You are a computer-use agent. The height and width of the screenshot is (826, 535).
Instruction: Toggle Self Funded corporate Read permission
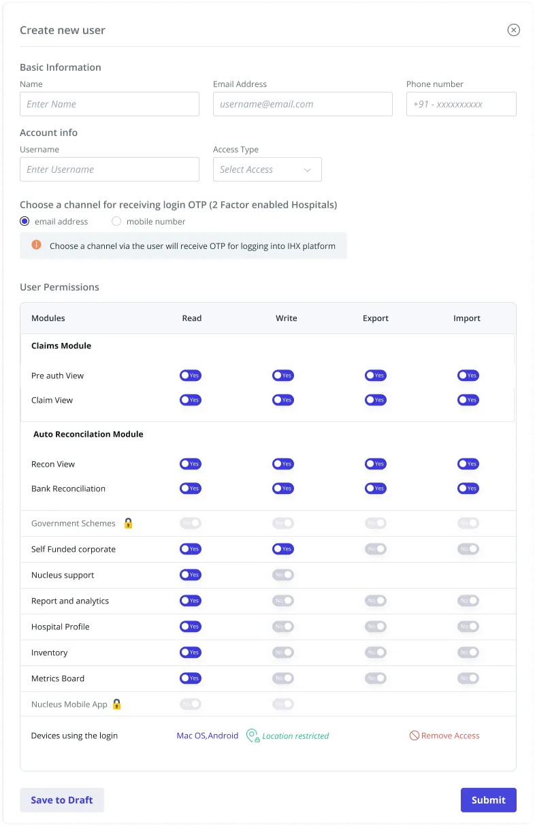(x=191, y=549)
